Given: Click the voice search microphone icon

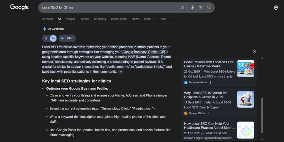Looking at the screenshot, I should click(192, 7).
